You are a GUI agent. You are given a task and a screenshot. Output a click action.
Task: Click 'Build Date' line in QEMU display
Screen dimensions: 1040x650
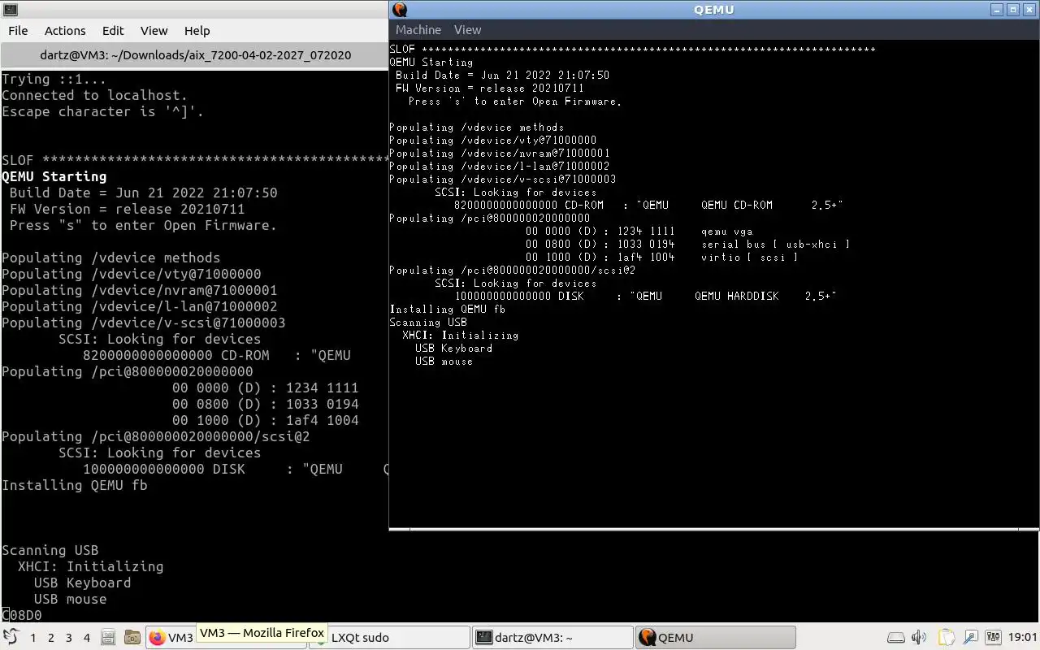click(502, 75)
